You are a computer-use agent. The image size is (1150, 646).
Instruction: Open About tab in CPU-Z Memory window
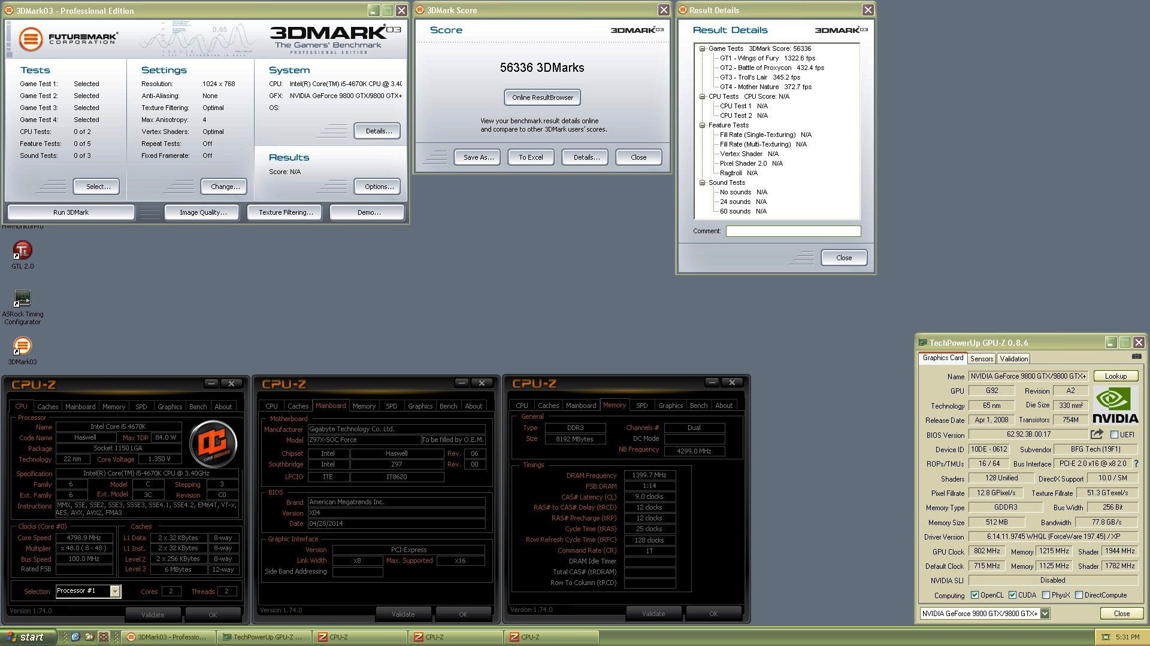pos(724,406)
